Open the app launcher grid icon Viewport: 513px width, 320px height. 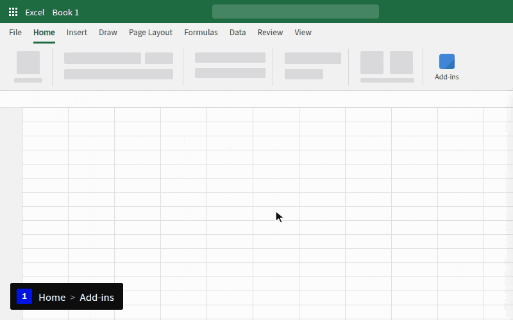(13, 12)
